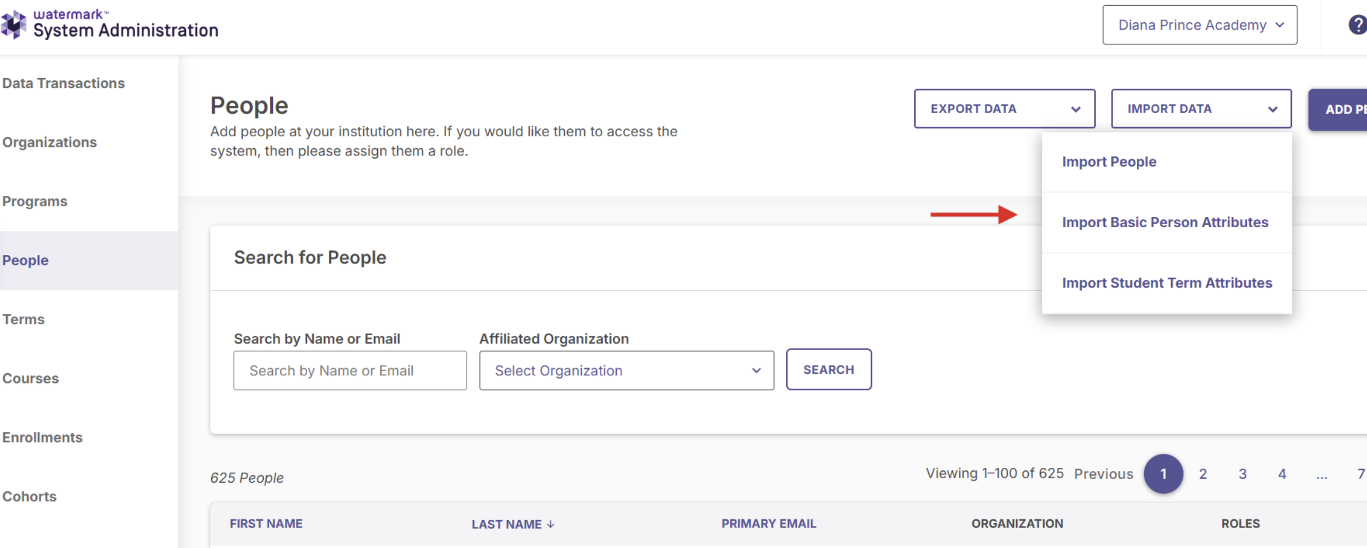Click the 'Search for People' heading
The image size is (1367, 548).
coord(310,258)
